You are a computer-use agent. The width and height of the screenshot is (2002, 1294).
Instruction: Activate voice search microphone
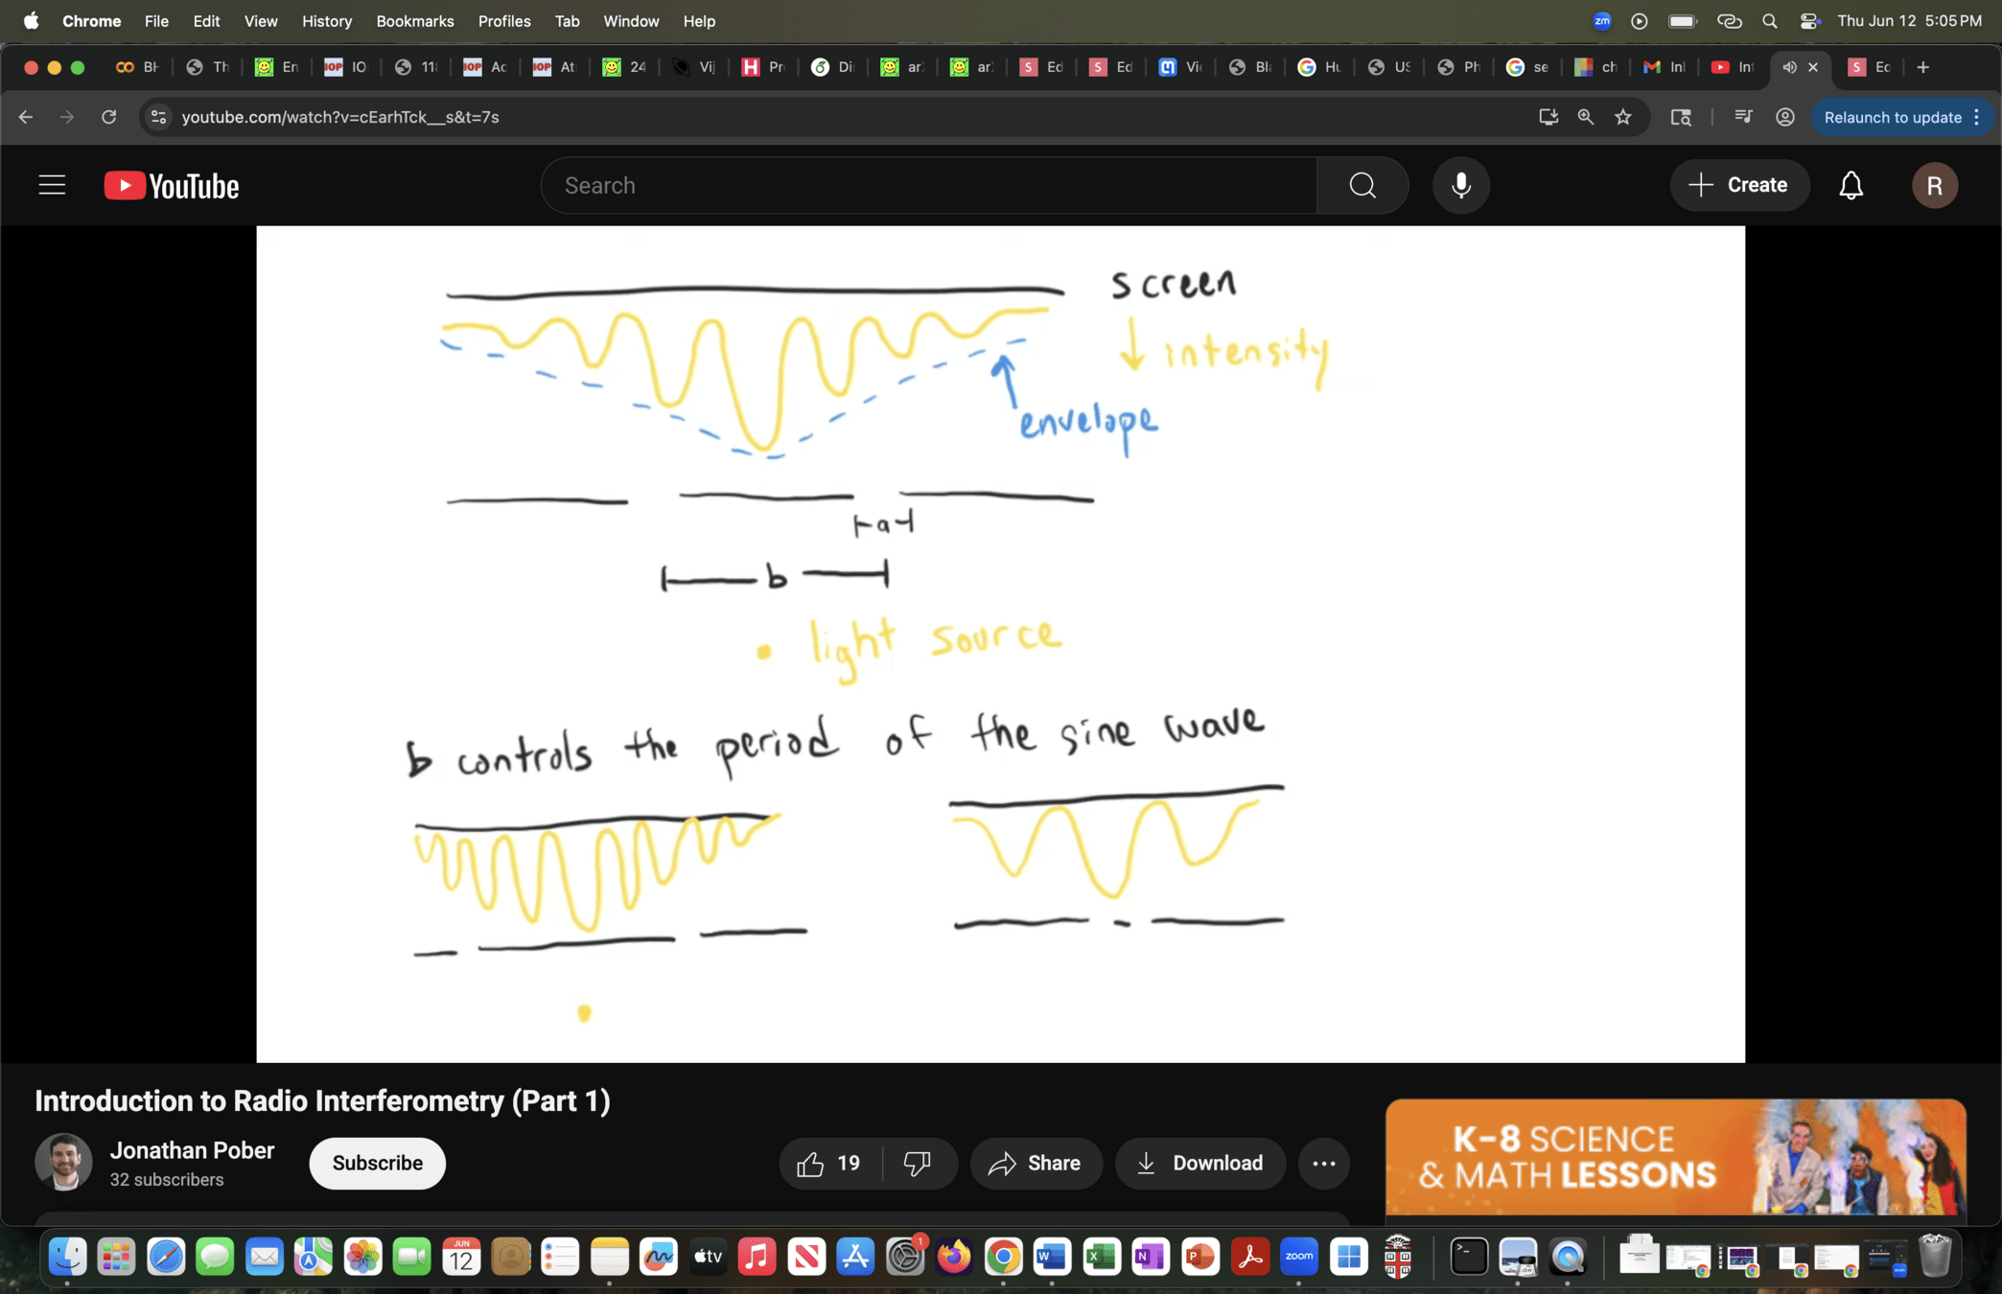pyautogui.click(x=1461, y=185)
